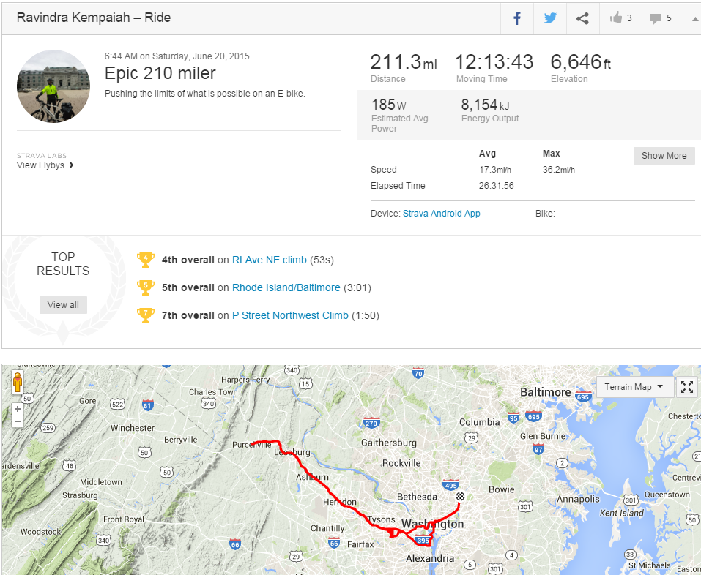Follow Strava Android App device link
The height and width of the screenshot is (575, 701).
441,214
